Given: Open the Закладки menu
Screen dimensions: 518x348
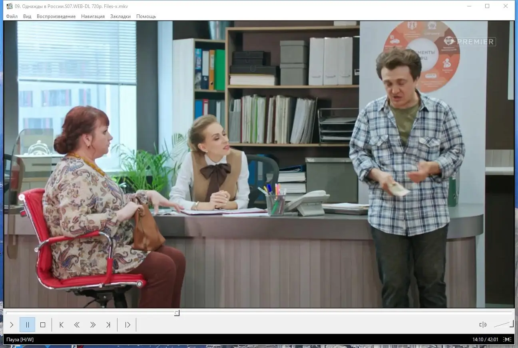Looking at the screenshot, I should pos(120,16).
